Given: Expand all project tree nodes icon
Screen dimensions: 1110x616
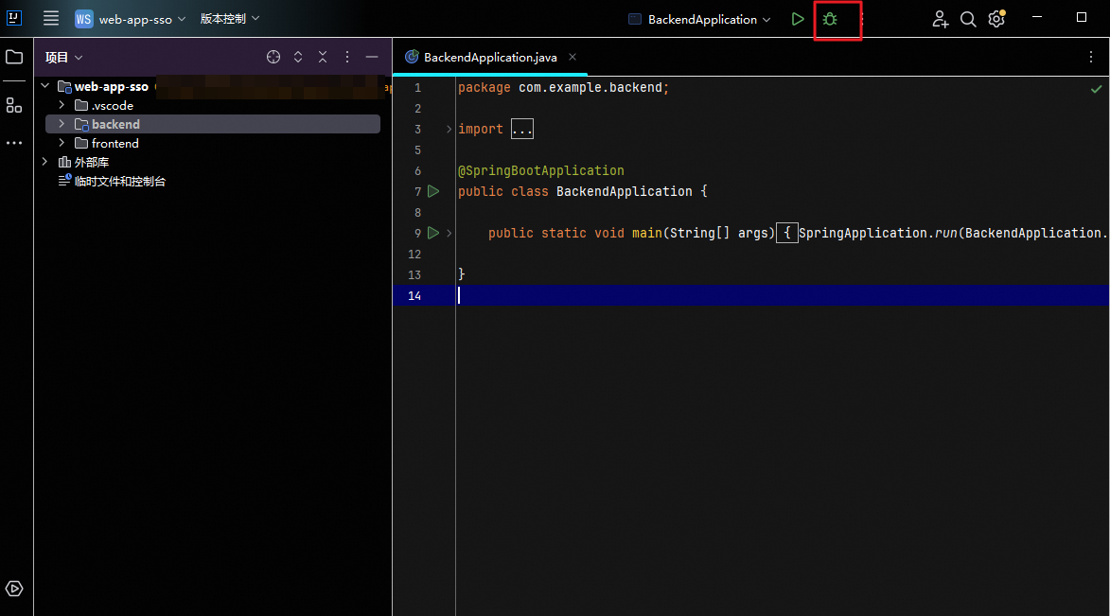Looking at the screenshot, I should coord(298,57).
